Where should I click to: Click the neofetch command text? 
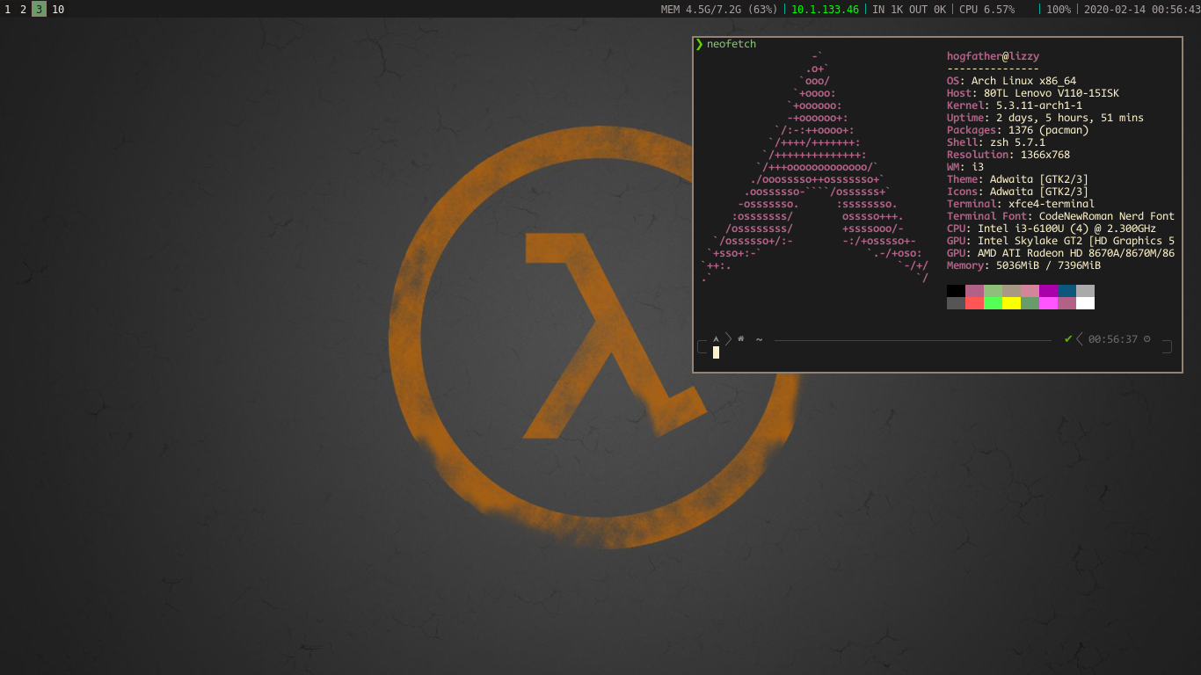point(732,44)
